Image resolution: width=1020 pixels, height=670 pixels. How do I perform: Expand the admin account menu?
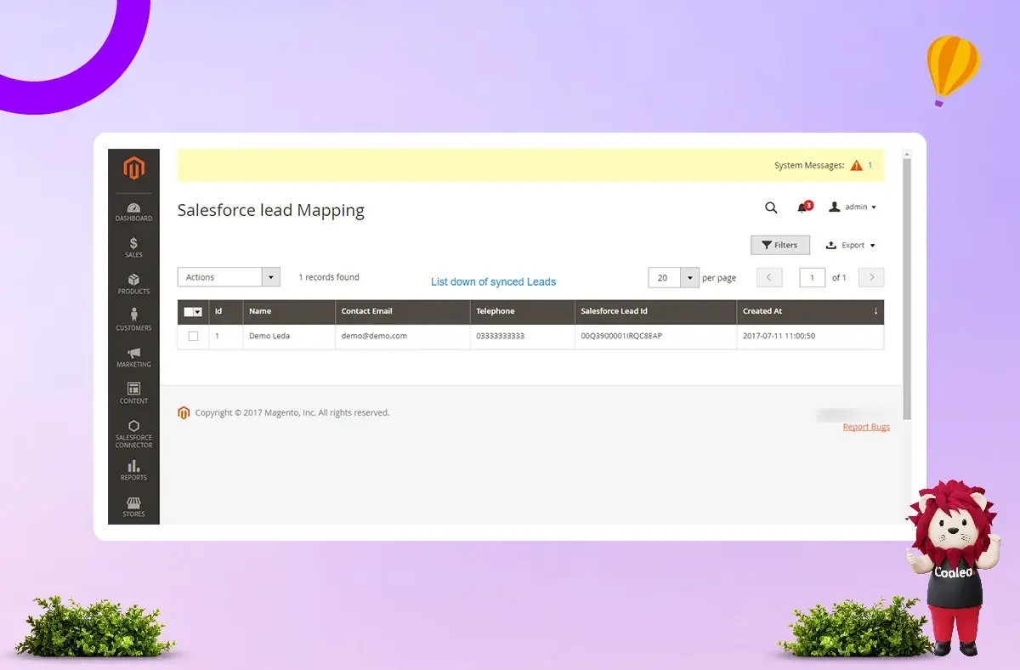[x=853, y=207]
